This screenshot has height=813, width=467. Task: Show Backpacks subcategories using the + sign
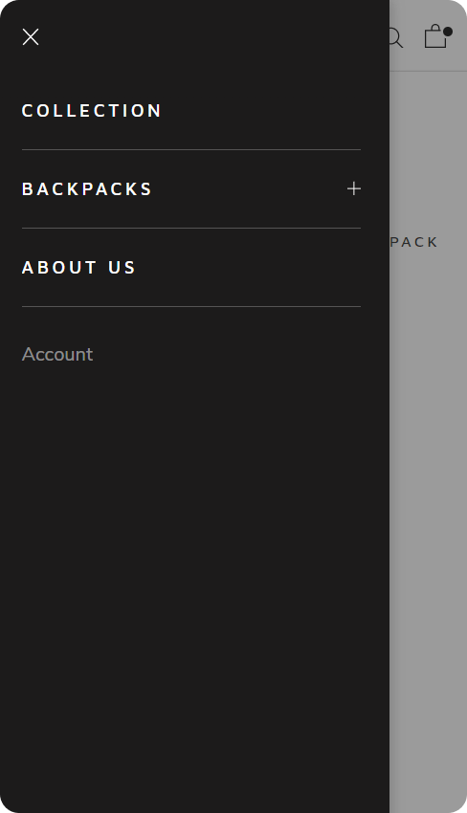[354, 188]
